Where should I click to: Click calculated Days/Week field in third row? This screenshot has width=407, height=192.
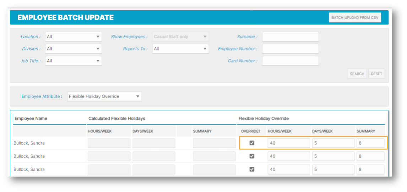point(154,169)
